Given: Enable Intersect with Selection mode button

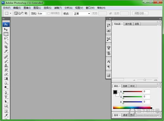Looking at the screenshot, I should coord(26,13).
